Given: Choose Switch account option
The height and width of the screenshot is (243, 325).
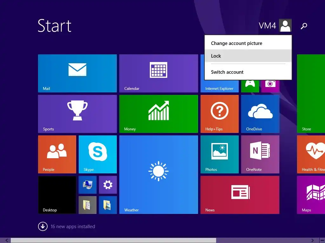Looking at the screenshot, I should pyautogui.click(x=248, y=72).
